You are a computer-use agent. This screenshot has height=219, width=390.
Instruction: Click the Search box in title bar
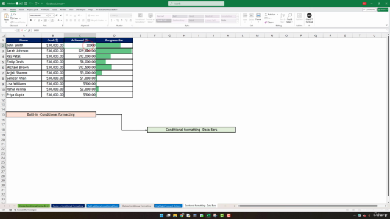[196, 4]
